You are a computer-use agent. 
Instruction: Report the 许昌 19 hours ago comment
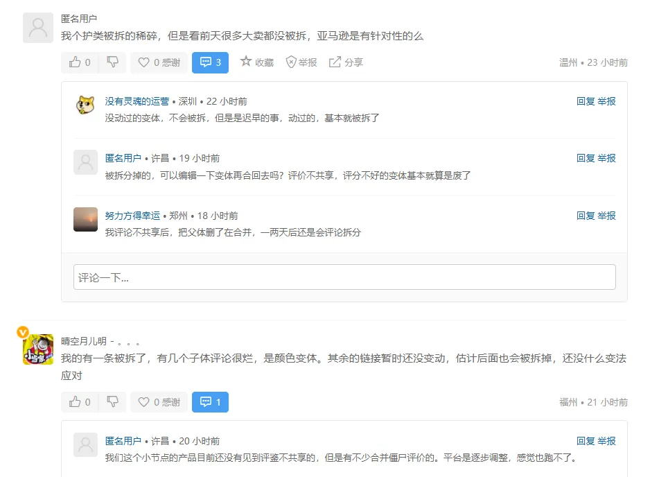pyautogui.click(x=607, y=158)
